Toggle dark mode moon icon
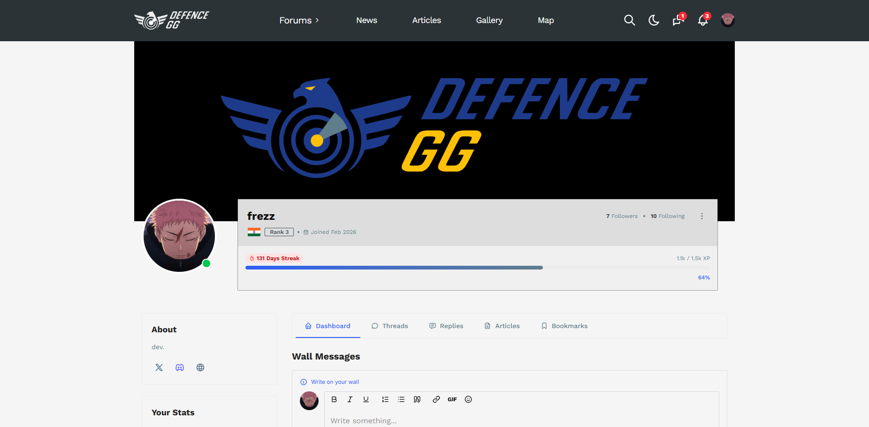The width and height of the screenshot is (869, 427). tap(654, 20)
